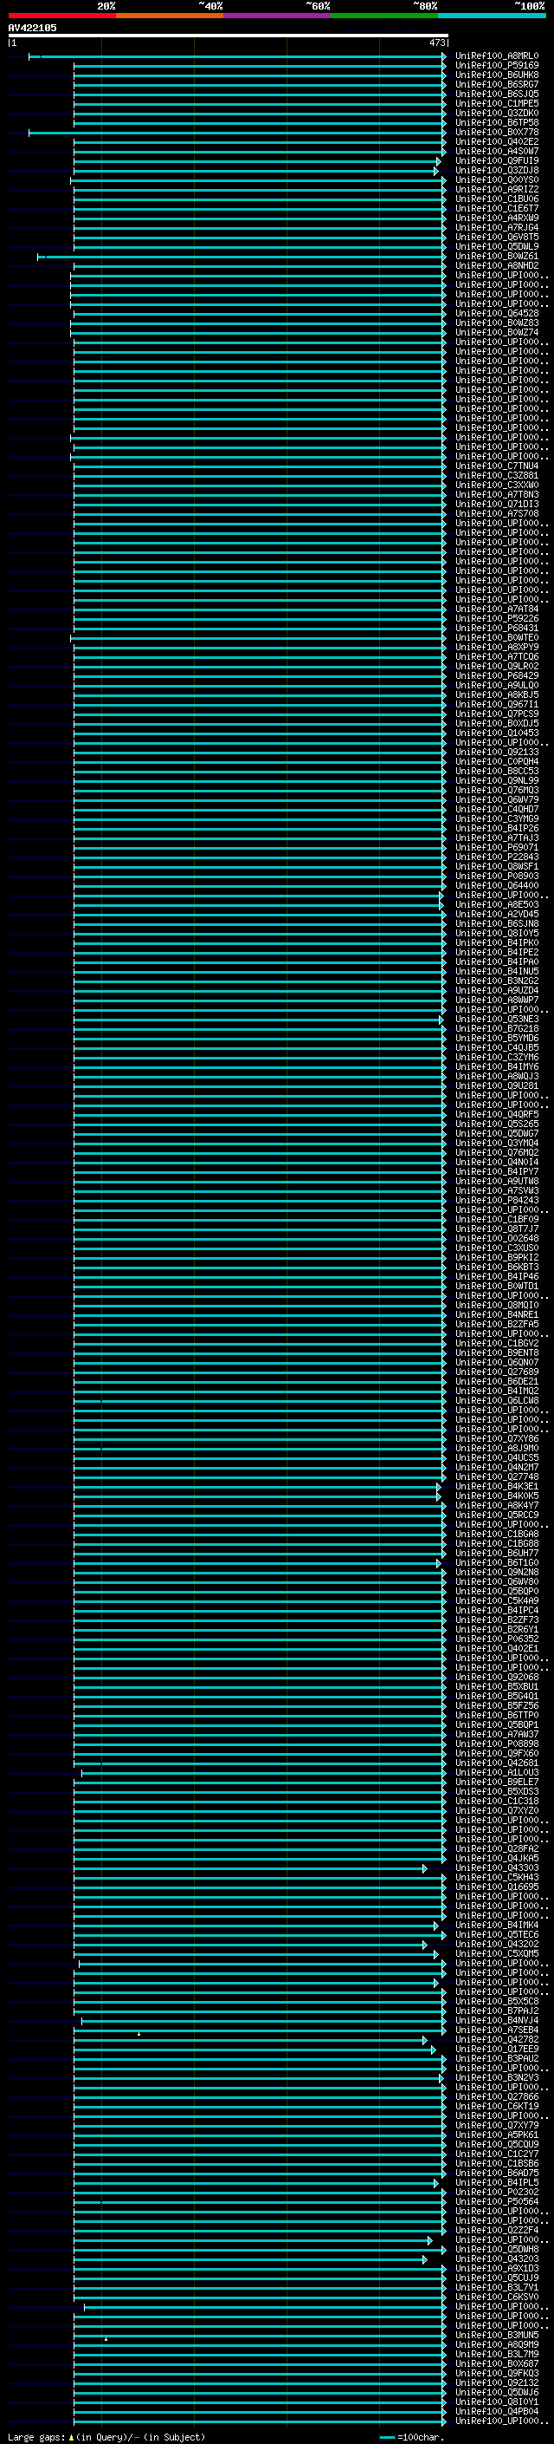Image resolution: width=554 pixels, height=2444 pixels.
Task: Select hit label UniRef100_Q9NL99
Action: point(496,780)
